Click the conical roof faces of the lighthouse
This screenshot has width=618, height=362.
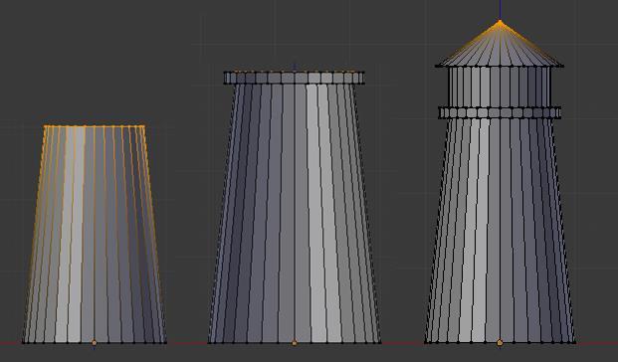click(500, 44)
